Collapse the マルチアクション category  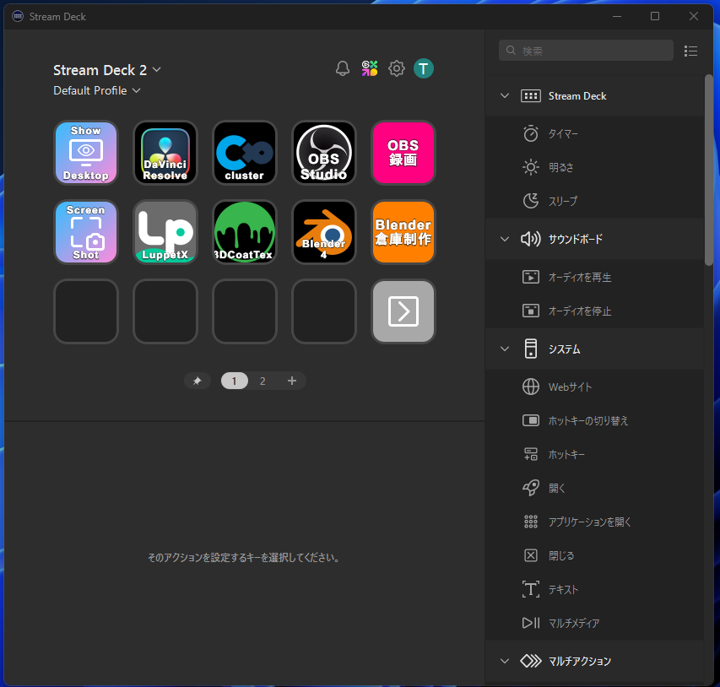pyautogui.click(x=505, y=661)
